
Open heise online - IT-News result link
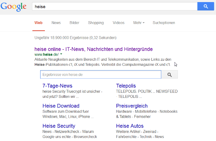coord(93,49)
